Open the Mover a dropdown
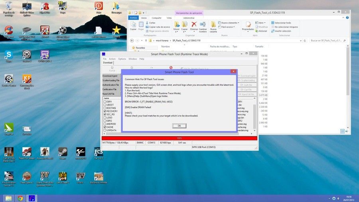 coord(177,27)
